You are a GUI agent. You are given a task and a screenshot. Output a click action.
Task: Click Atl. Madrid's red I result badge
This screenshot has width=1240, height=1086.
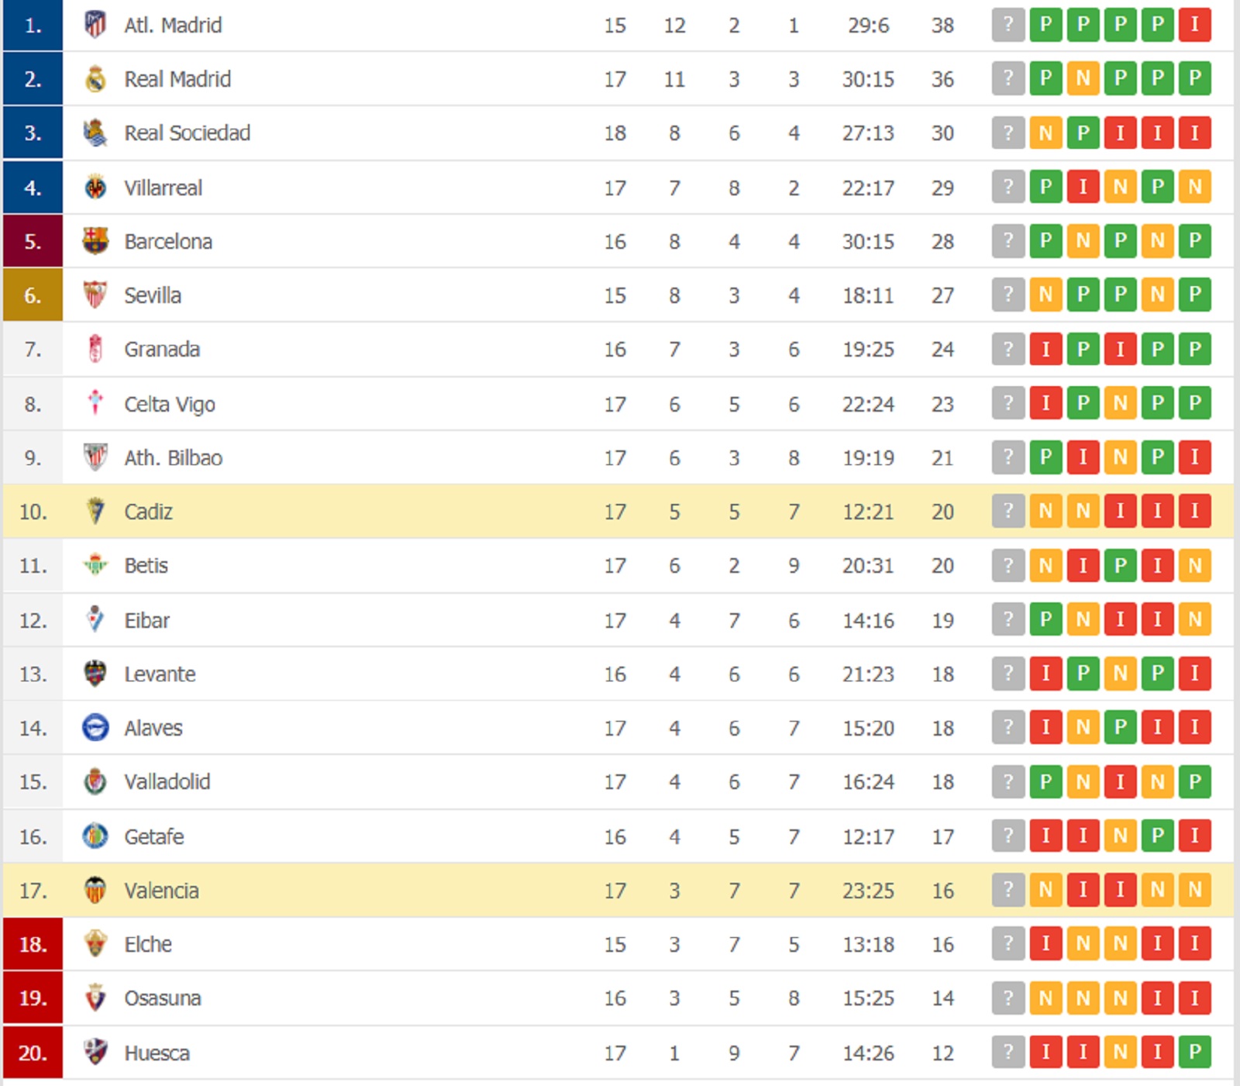pyautogui.click(x=1194, y=25)
